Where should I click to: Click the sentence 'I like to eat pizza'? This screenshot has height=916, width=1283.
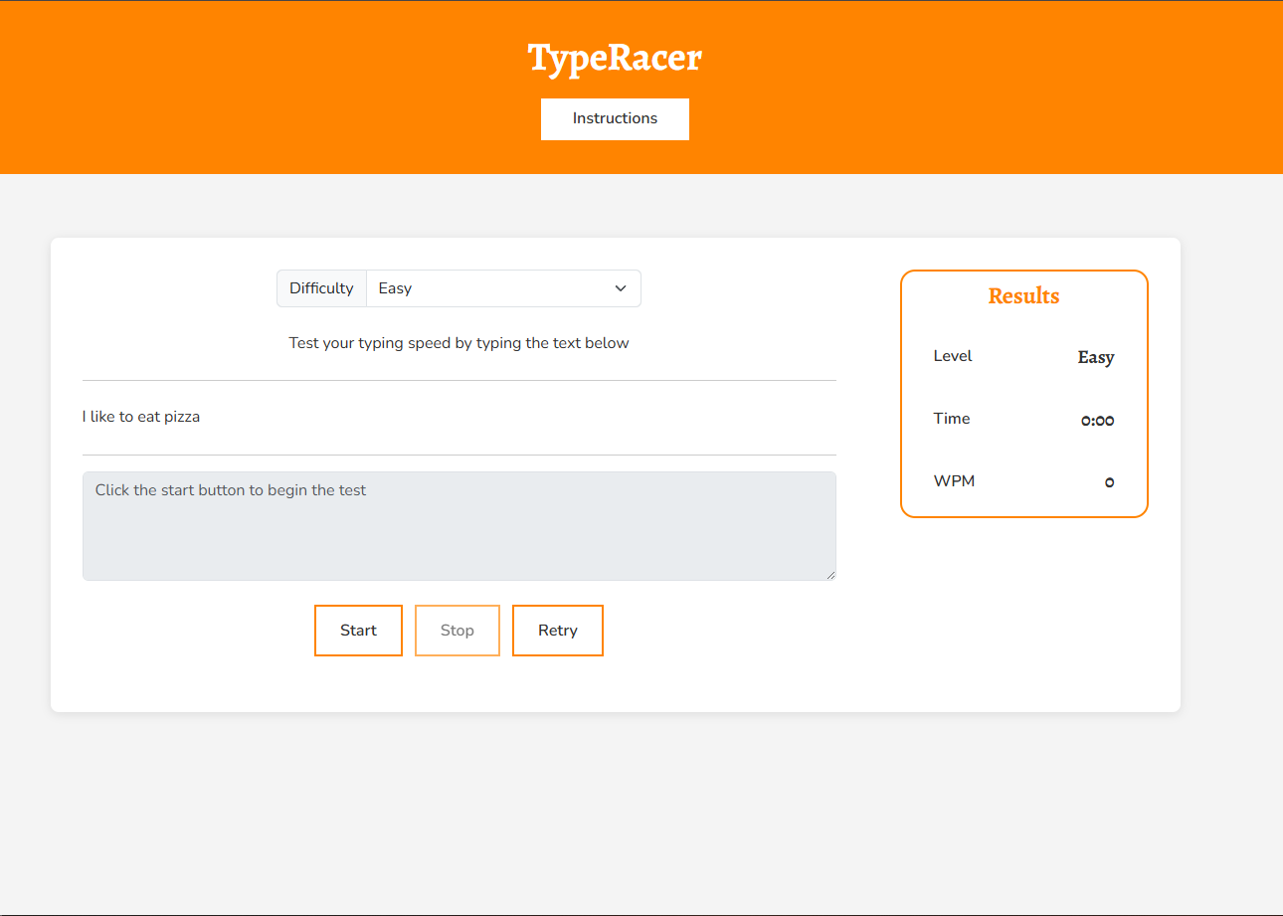point(140,416)
